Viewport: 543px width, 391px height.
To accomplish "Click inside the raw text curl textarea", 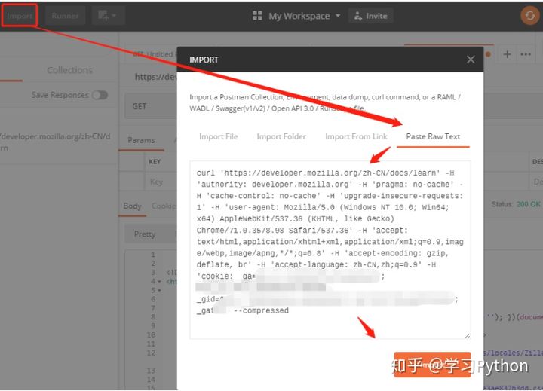I will tap(330, 249).
